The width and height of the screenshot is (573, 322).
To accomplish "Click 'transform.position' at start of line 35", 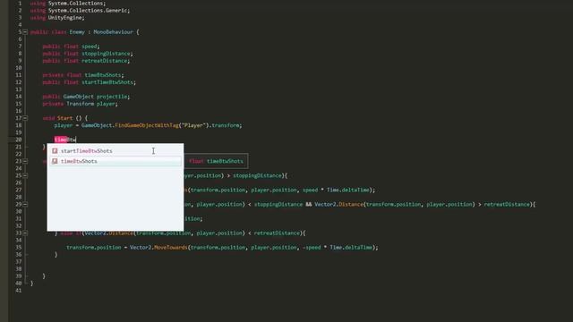I will [93, 248].
